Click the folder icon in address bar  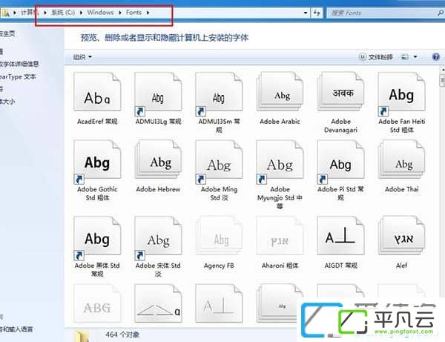coord(6,13)
